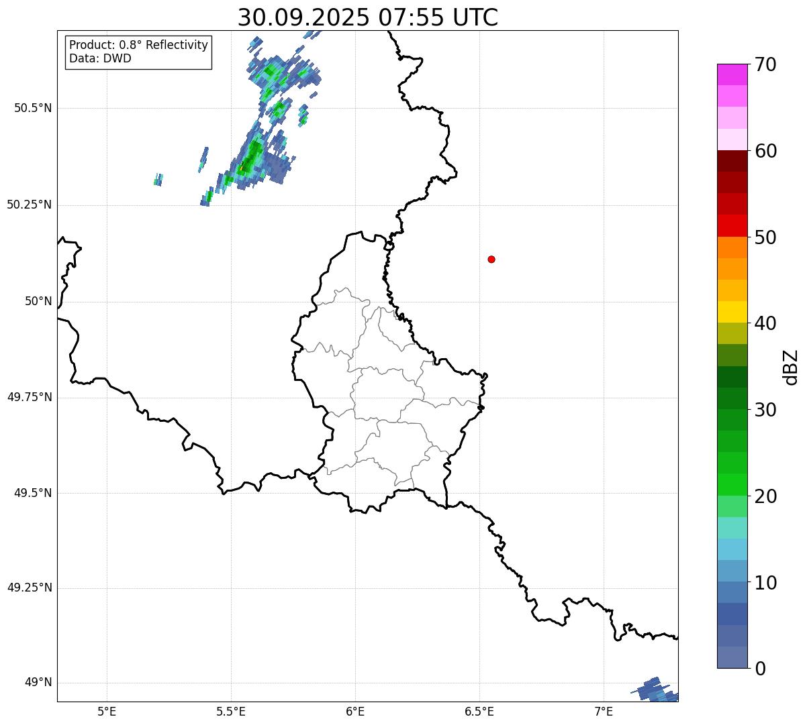Click the 50.5°N latitude label

click(33, 108)
